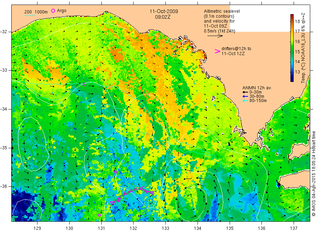Screen dimensions: 318x233
Task: Click the magenta Argo circle in legend
Action: click(x=53, y=11)
